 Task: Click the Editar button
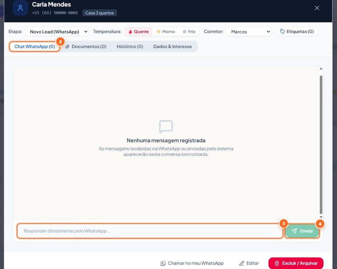click(x=249, y=263)
